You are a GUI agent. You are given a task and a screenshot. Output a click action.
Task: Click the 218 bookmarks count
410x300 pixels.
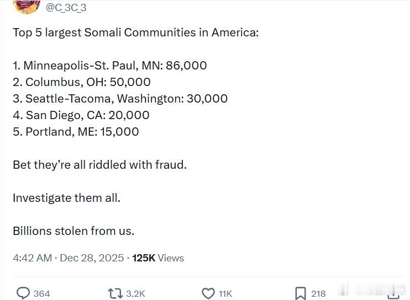[x=318, y=293]
